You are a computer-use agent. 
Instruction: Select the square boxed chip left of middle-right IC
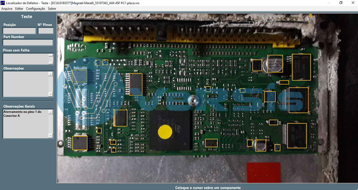[270, 97]
